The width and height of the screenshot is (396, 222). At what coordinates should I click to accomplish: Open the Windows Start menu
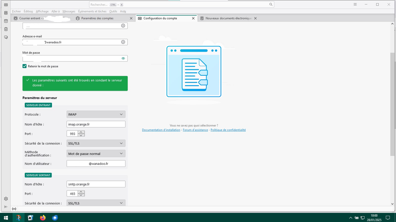(x=6, y=218)
